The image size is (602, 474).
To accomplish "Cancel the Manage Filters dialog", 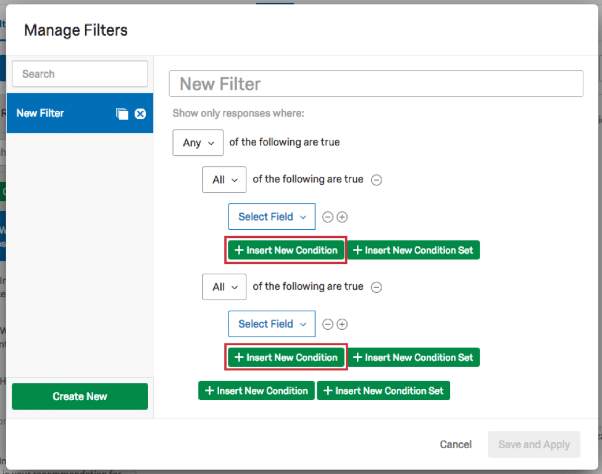I will 455,444.
